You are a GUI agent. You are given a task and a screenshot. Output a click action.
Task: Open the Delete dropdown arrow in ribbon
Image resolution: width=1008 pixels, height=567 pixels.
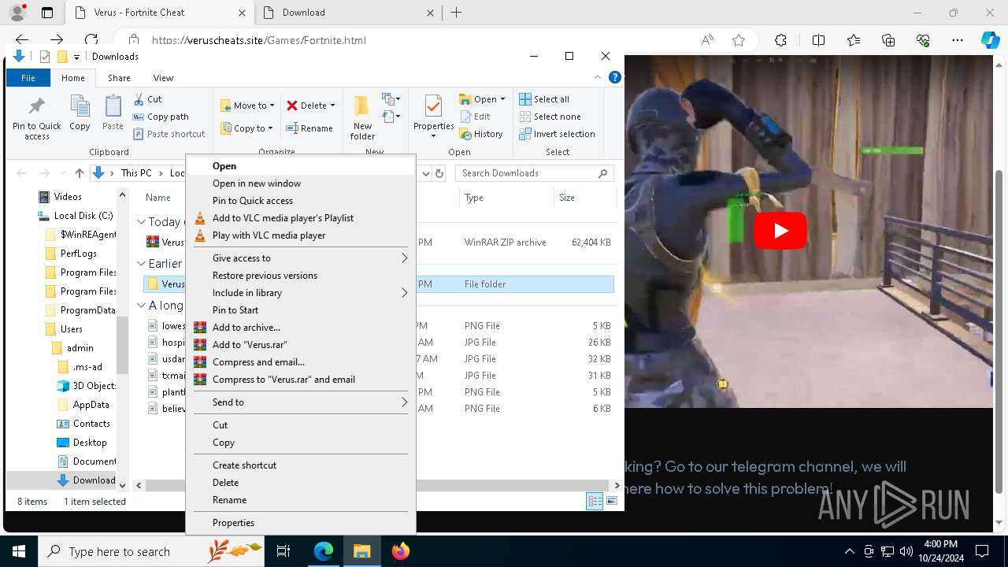pyautogui.click(x=332, y=106)
